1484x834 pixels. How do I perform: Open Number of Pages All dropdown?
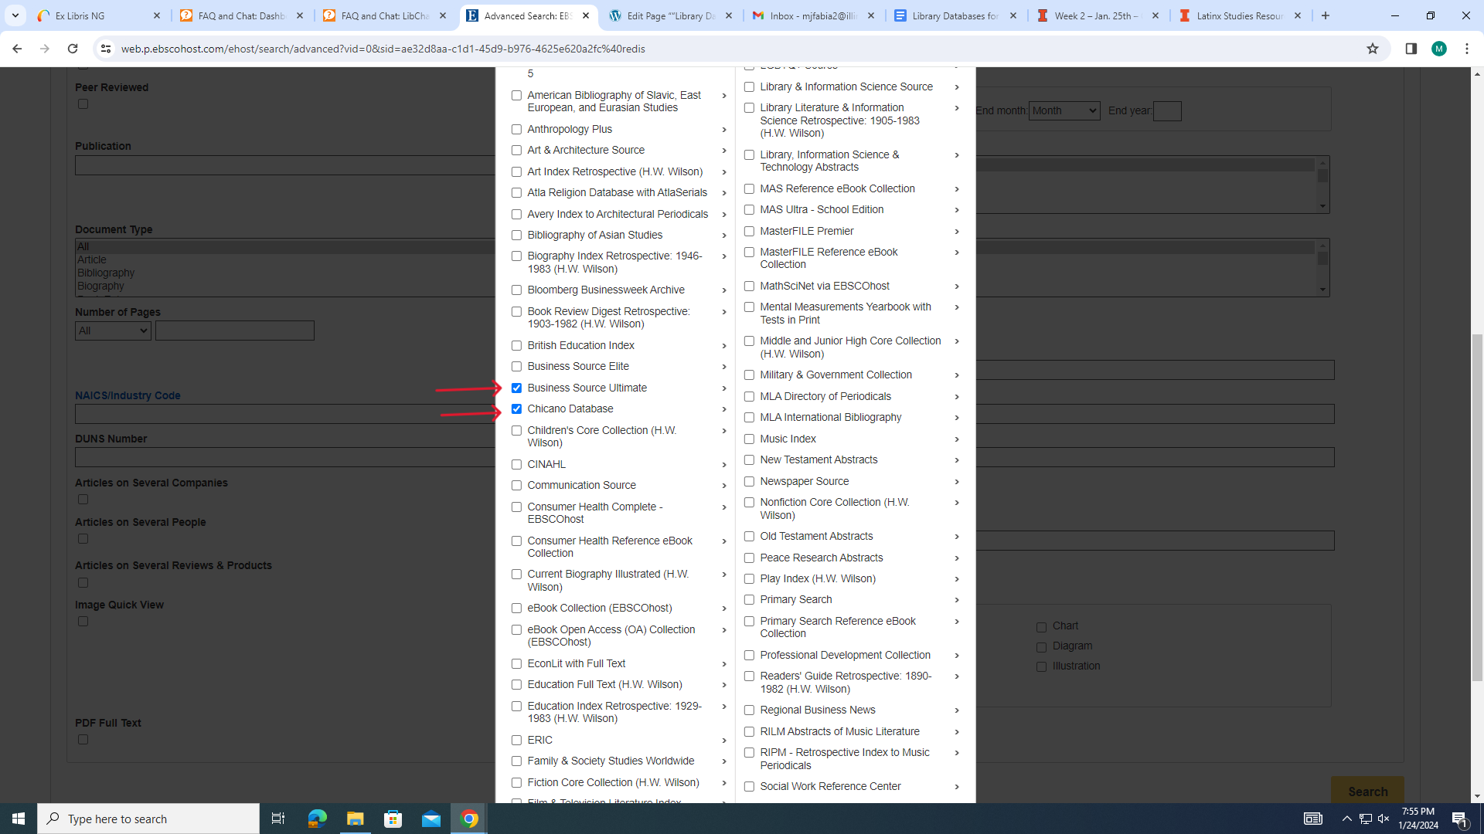click(x=113, y=331)
